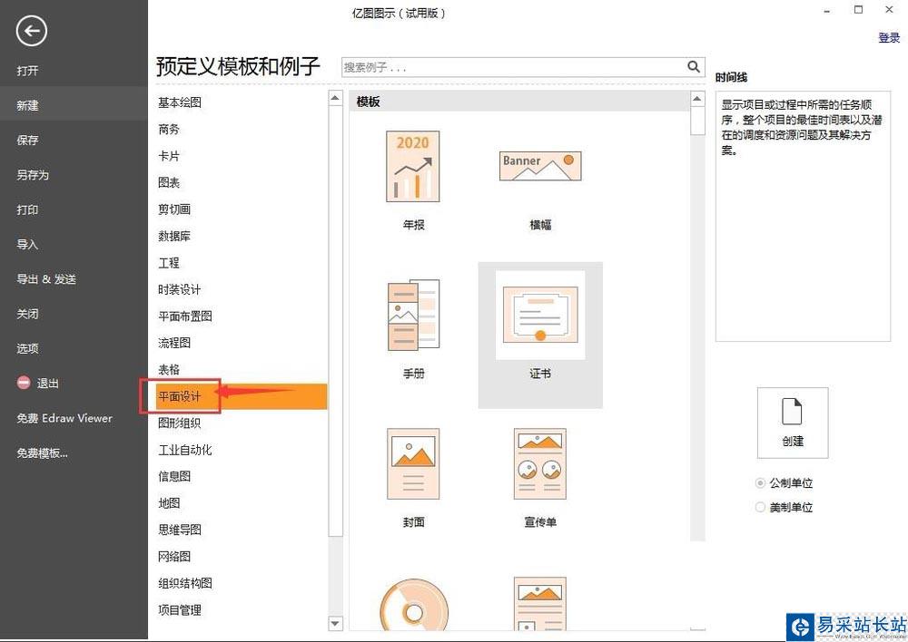Viewport: 908px width, 642px height.
Task: Select the 组织结构图 category
Action: click(x=185, y=583)
